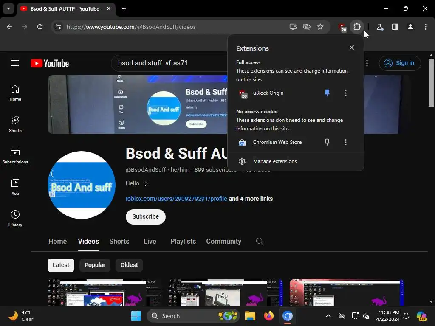The height and width of the screenshot is (326, 435).
Task: Open History in the sidebar
Action: tap(15, 219)
